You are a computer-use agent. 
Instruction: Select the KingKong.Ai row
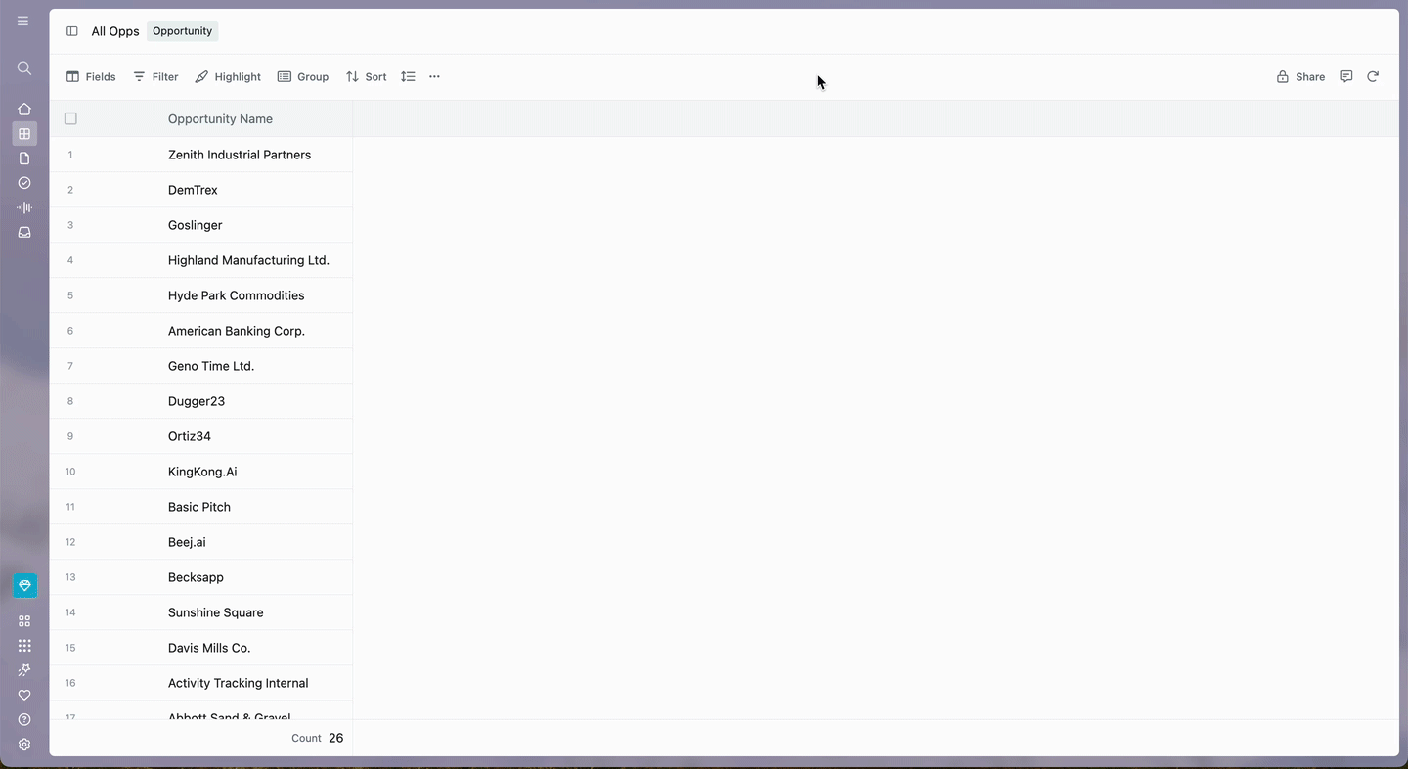click(200, 472)
